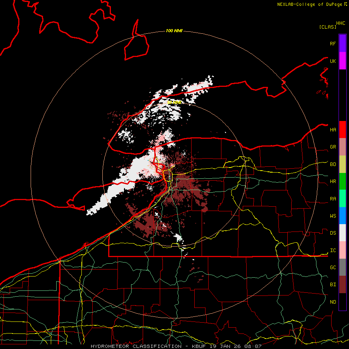Click the HR legend label
This screenshot has height=349, width=349.
333,181
